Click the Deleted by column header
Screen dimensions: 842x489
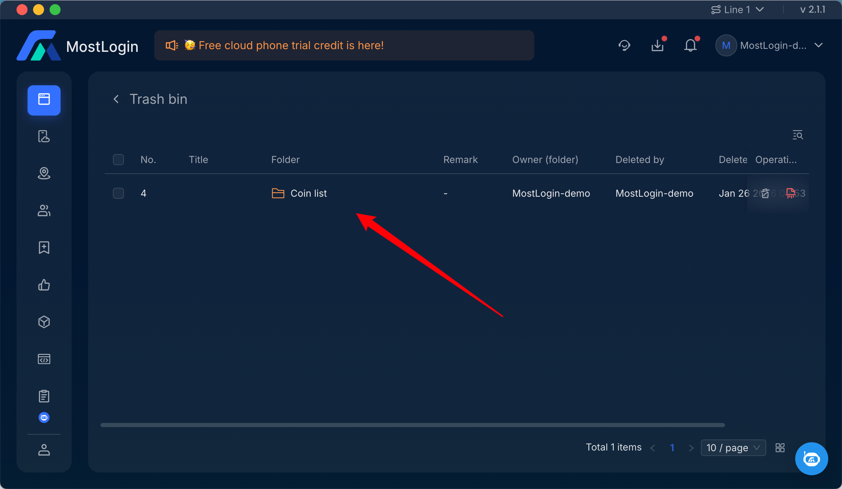point(640,160)
